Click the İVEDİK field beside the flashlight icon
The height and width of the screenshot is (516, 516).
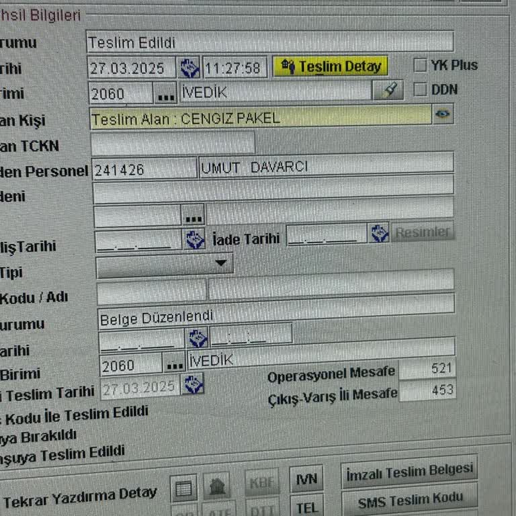click(x=275, y=91)
